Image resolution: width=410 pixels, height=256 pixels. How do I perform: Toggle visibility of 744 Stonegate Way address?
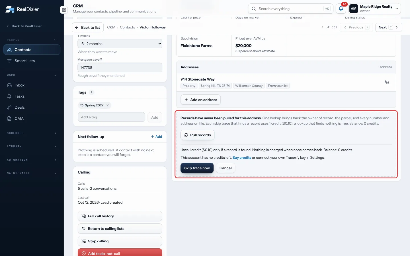click(x=387, y=82)
